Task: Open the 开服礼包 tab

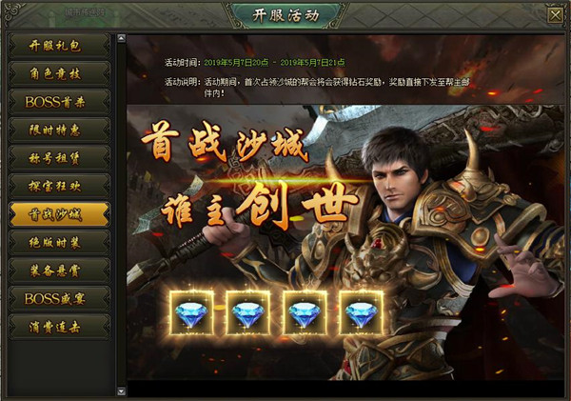Action: (59, 46)
